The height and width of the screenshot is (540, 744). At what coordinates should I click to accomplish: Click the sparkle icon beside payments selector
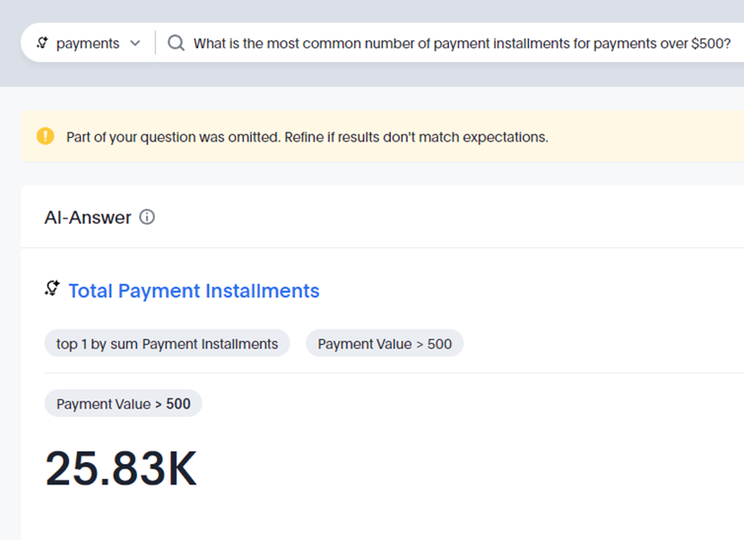click(x=42, y=43)
